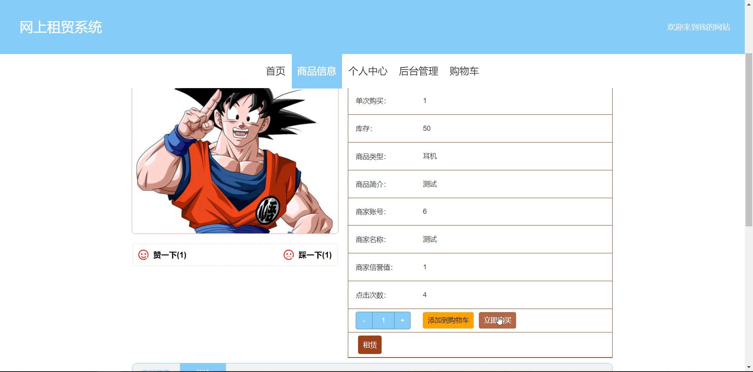Click the 立即购买 button

click(x=497, y=320)
